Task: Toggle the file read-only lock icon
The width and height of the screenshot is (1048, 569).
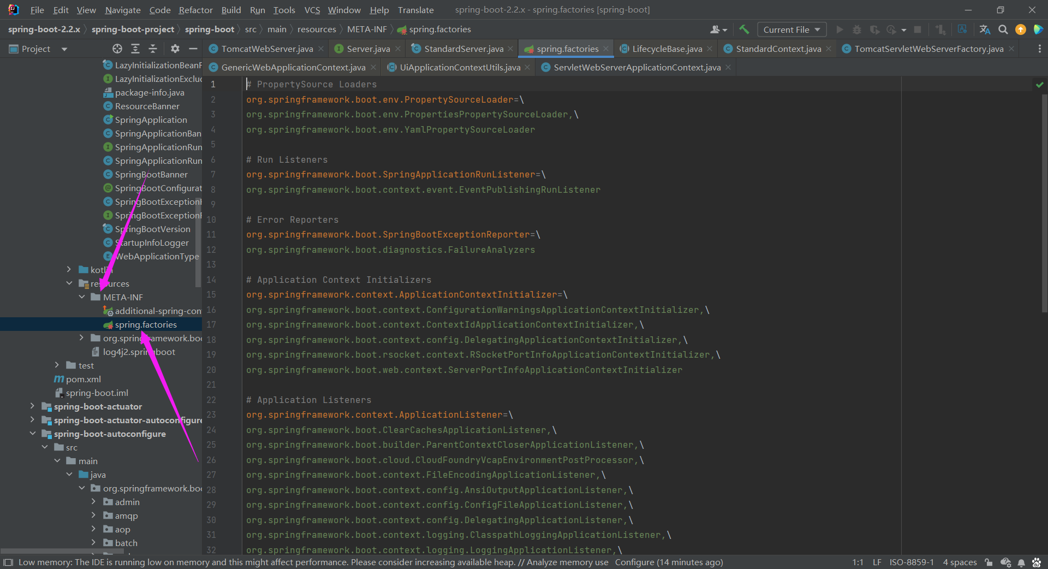Action: click(989, 562)
